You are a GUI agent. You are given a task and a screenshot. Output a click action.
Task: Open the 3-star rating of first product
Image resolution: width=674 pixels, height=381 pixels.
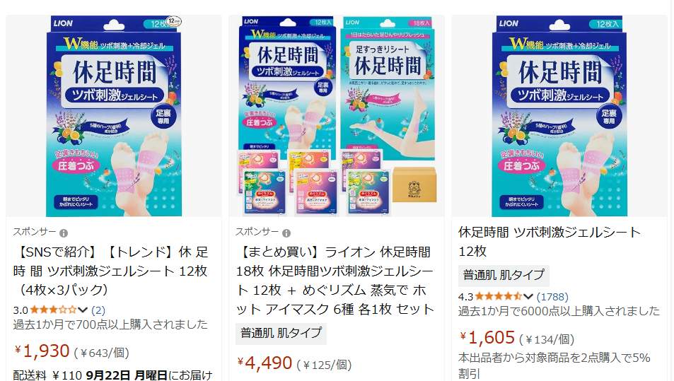(53, 310)
